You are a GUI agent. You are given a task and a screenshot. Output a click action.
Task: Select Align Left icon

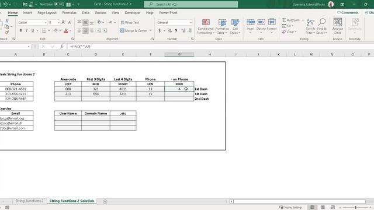pos(79,30)
